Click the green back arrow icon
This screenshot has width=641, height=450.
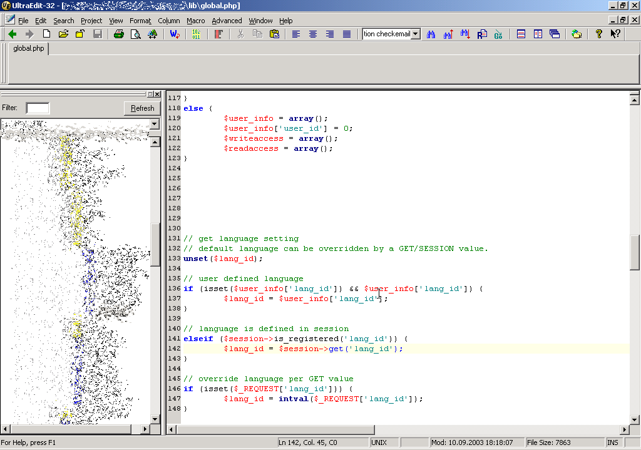[x=12, y=34]
